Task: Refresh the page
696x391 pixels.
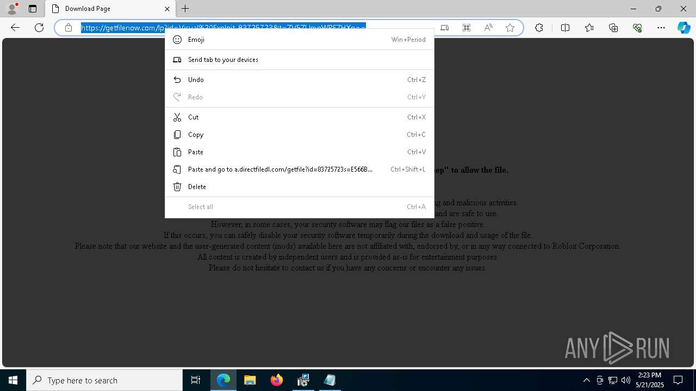Action: tap(39, 28)
